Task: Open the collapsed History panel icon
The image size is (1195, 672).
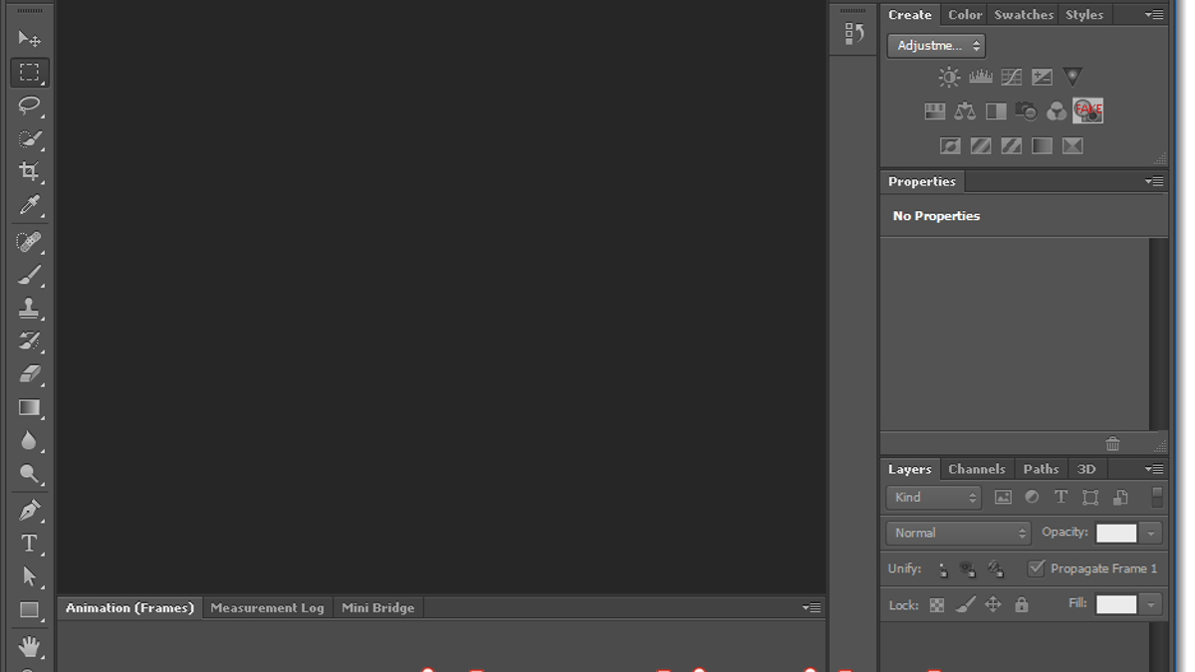Action: coord(853,34)
